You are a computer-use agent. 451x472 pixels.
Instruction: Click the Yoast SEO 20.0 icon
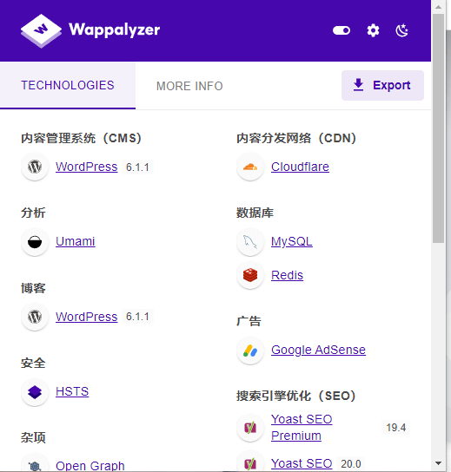coord(250,463)
